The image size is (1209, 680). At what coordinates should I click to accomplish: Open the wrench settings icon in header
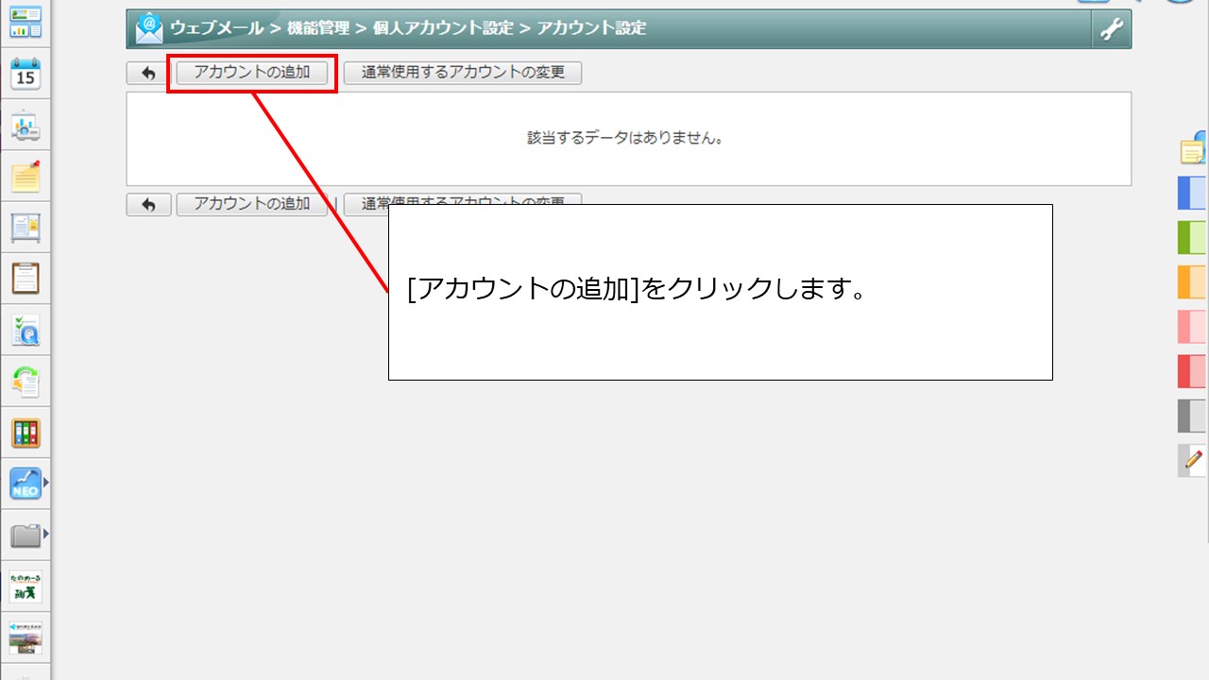point(1112,29)
